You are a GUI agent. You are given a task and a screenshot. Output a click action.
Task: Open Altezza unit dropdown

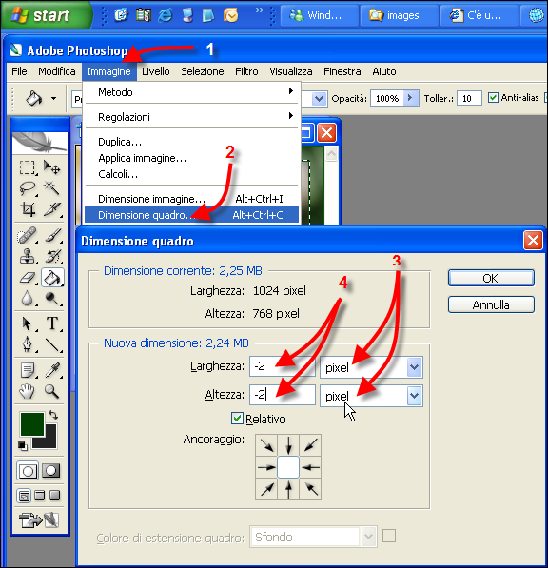click(x=414, y=396)
